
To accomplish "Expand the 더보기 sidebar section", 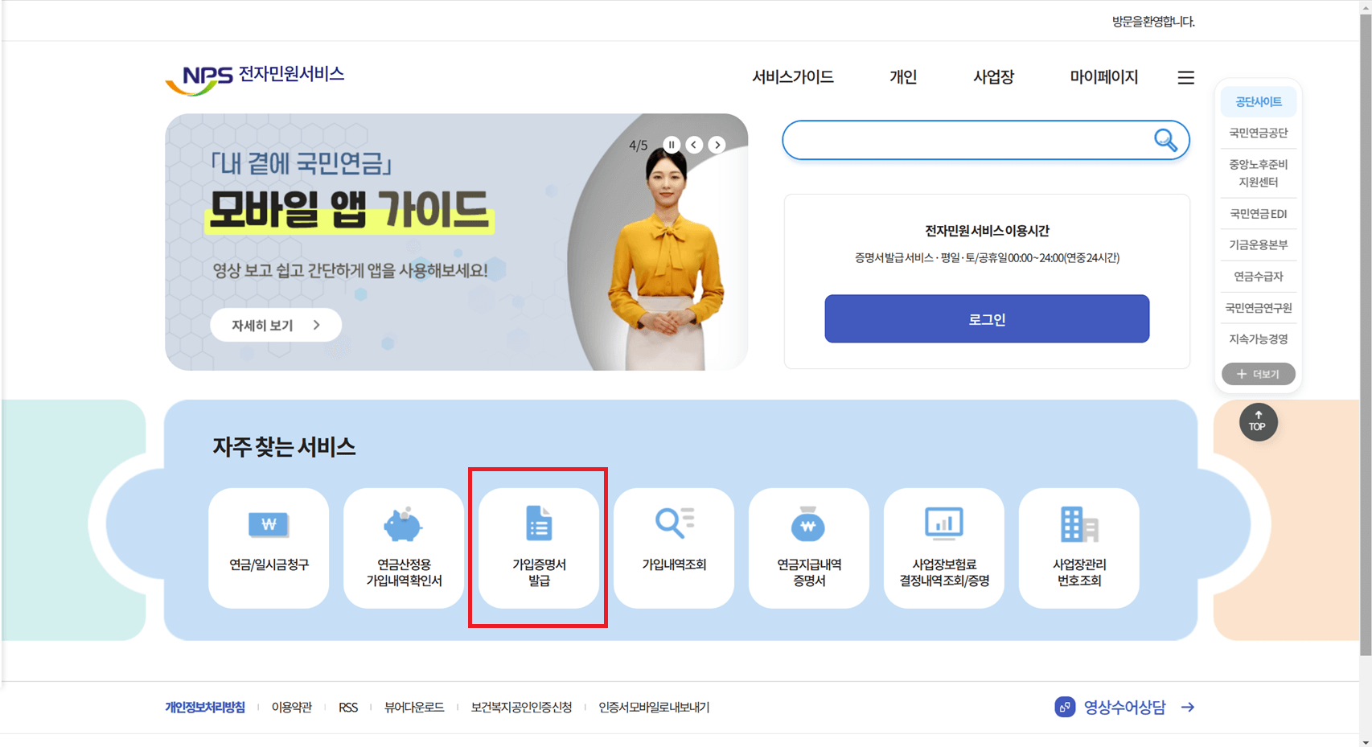I will point(1258,374).
